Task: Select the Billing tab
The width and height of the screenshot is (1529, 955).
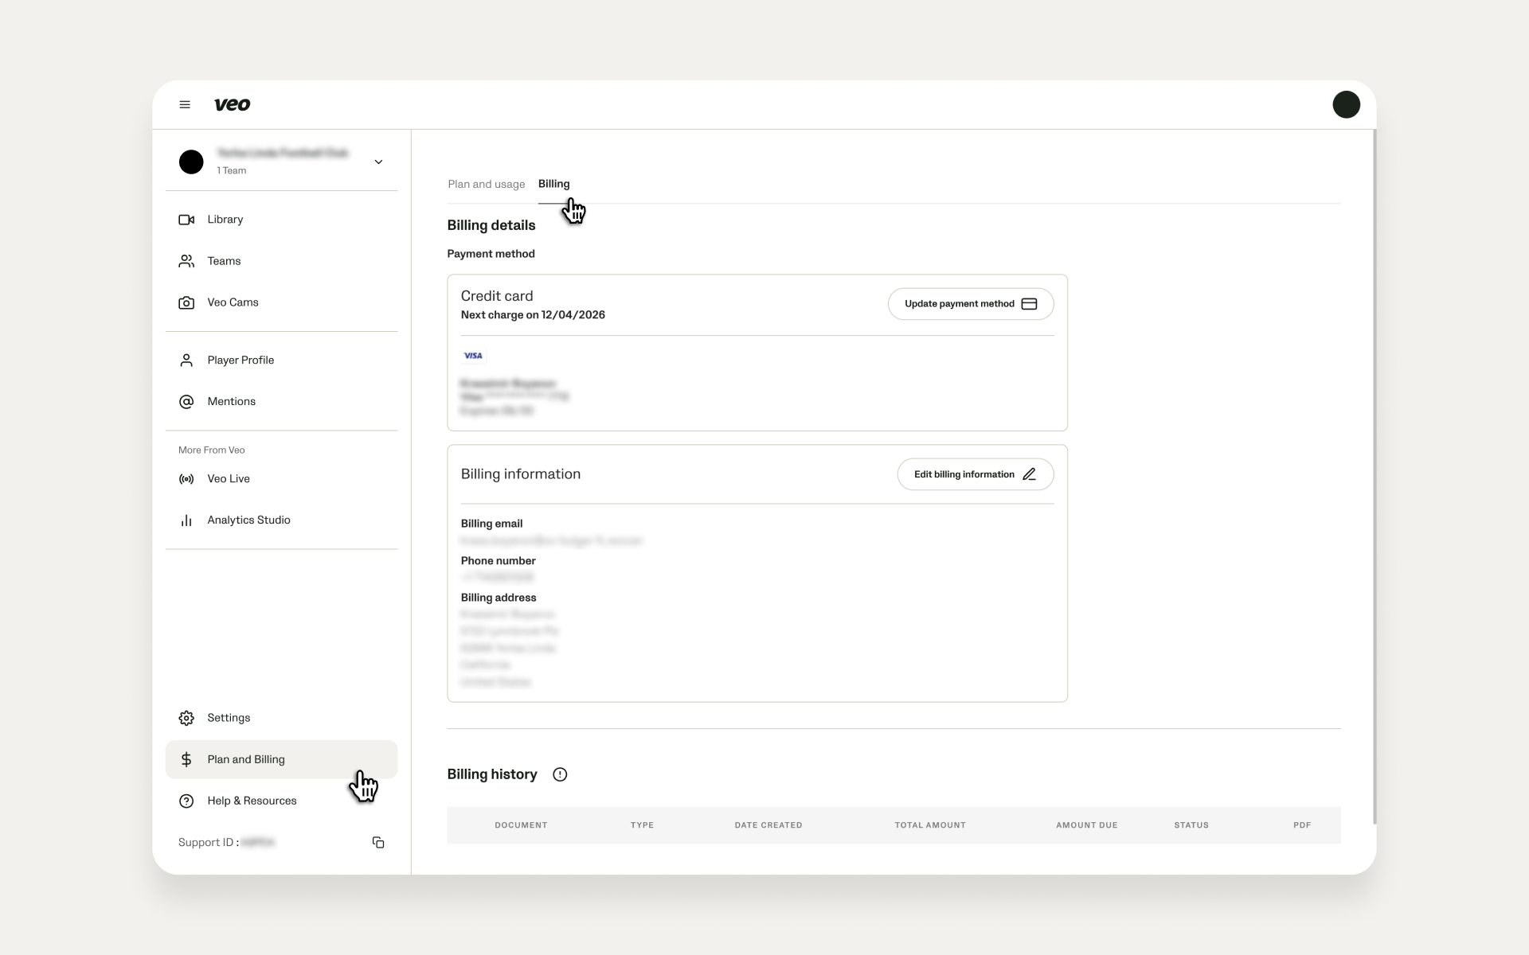Action: click(x=553, y=185)
